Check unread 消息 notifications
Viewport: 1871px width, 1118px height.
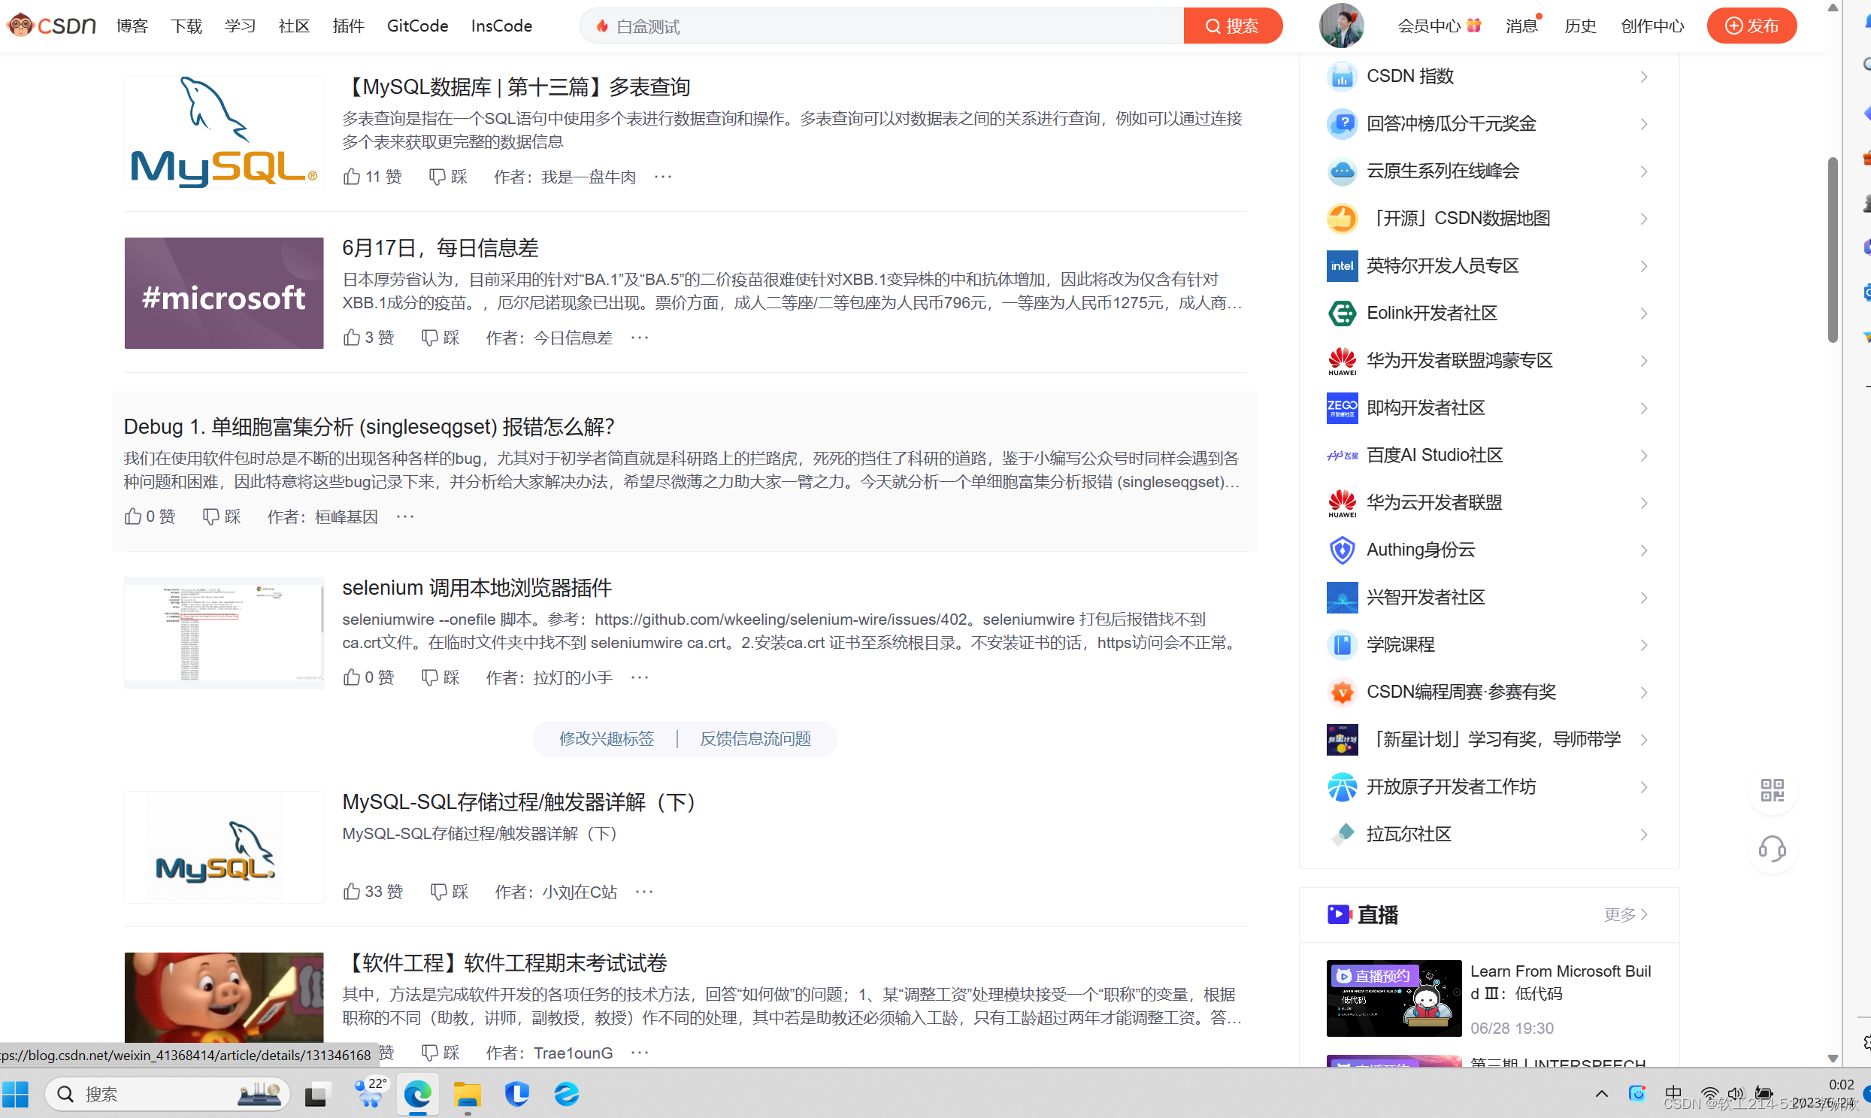[x=1521, y=25]
